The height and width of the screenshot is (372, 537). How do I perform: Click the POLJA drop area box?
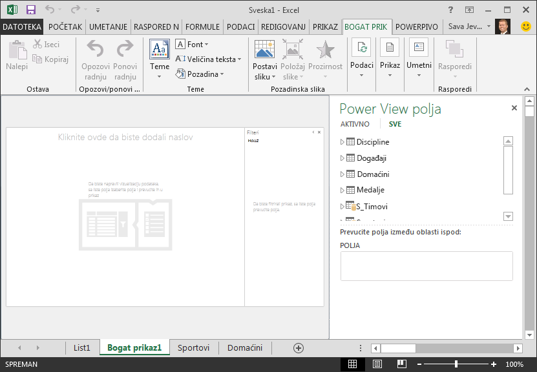click(x=426, y=266)
